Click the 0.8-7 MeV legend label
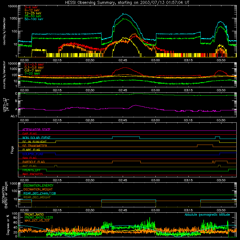The width and height of the screenshot is (240, 240). tap(33, 70)
